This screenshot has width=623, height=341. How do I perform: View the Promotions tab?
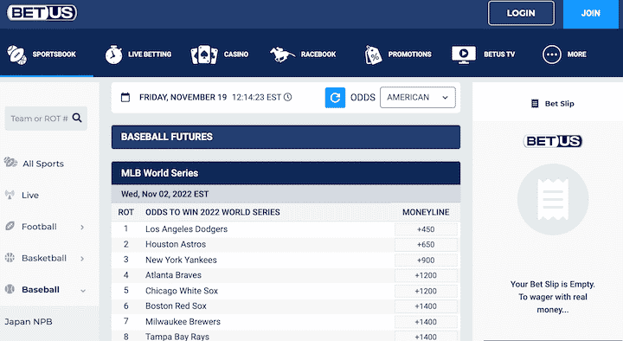tap(409, 55)
